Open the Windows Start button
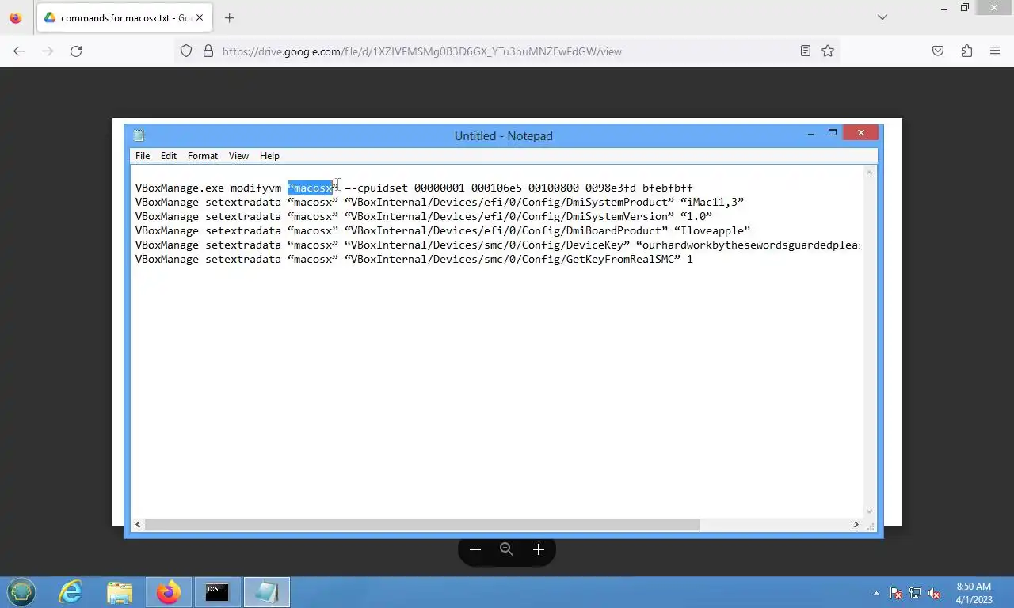This screenshot has width=1014, height=608. [x=21, y=592]
